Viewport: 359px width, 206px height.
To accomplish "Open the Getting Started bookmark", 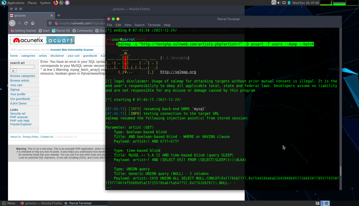I will 23,30.
